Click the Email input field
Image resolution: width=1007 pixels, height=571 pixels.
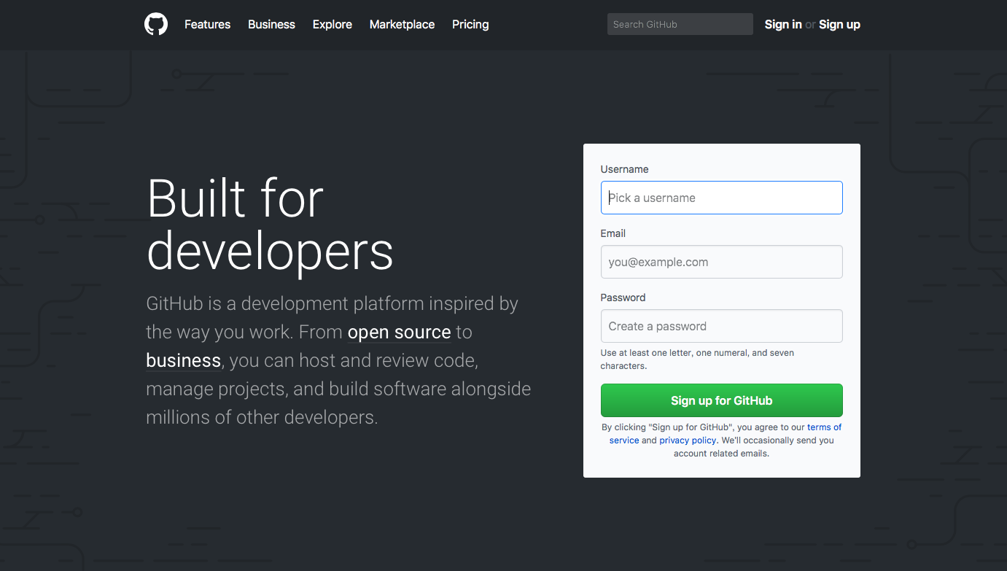(x=721, y=262)
